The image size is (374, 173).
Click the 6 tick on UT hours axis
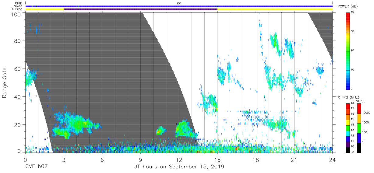(102, 160)
